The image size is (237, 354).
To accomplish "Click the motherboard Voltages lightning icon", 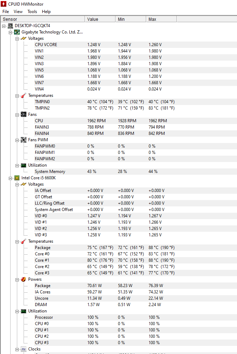I will pyautogui.click(x=24, y=38).
